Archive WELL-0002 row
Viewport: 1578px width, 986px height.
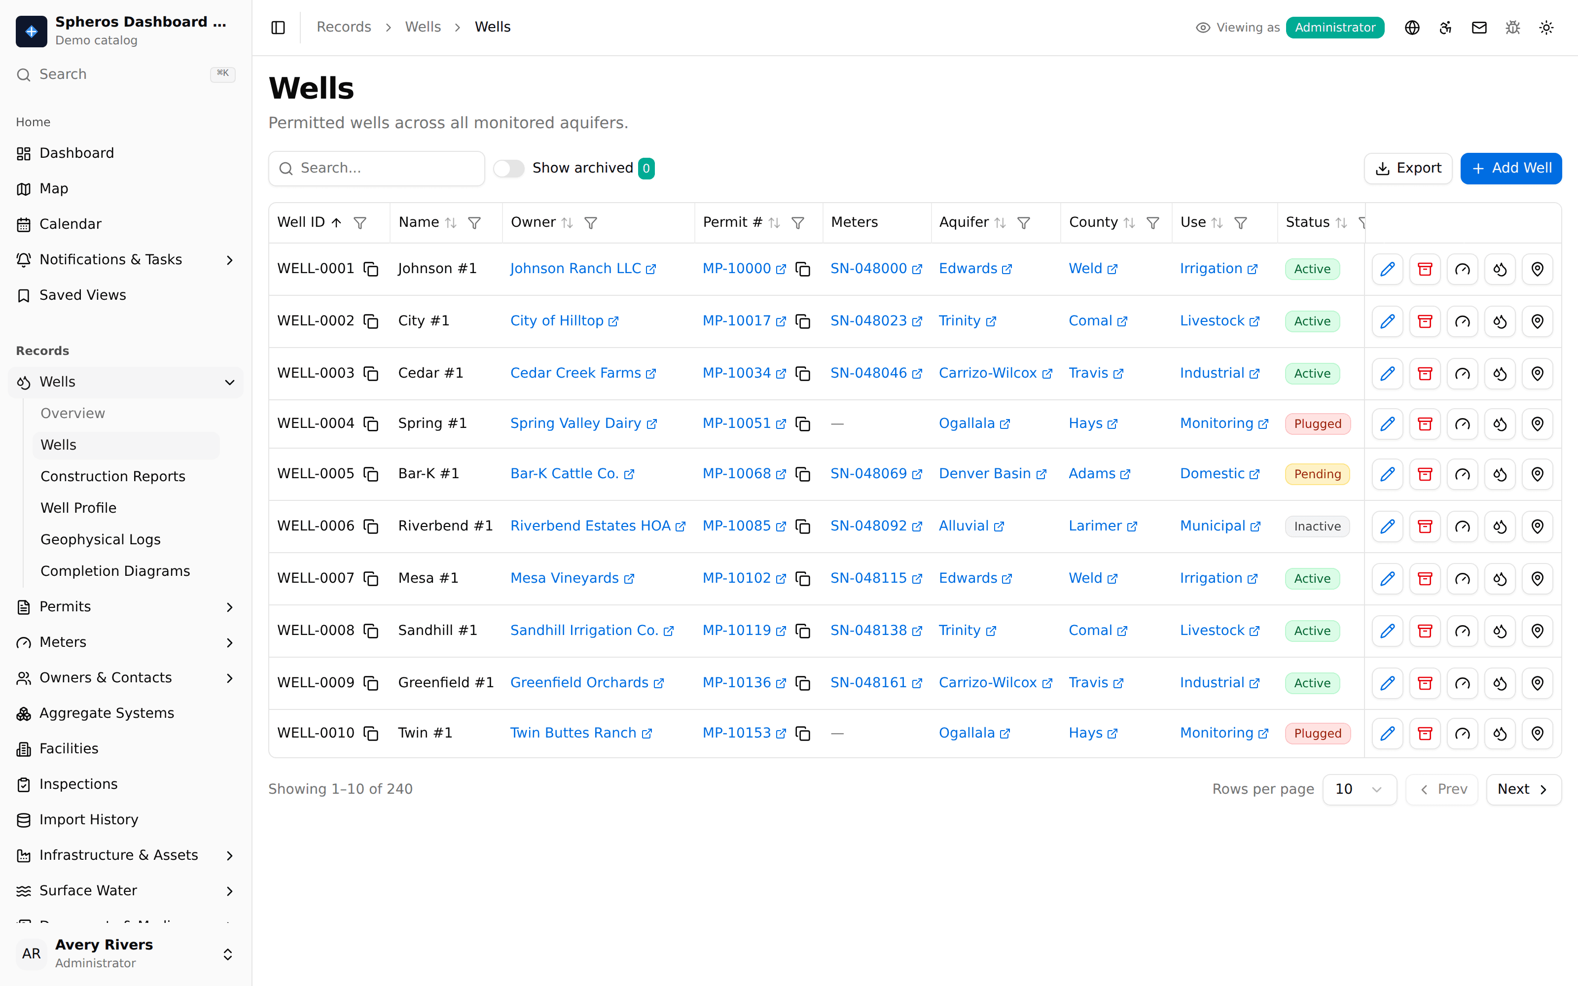point(1425,321)
